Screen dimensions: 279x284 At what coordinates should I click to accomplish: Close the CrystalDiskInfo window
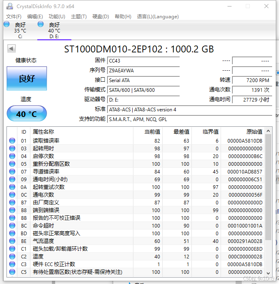pyautogui.click(x=266, y=6)
